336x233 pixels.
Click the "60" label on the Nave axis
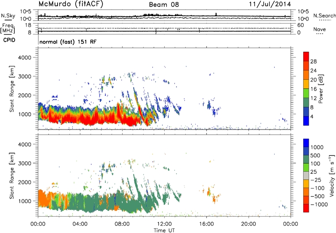click(x=300, y=25)
